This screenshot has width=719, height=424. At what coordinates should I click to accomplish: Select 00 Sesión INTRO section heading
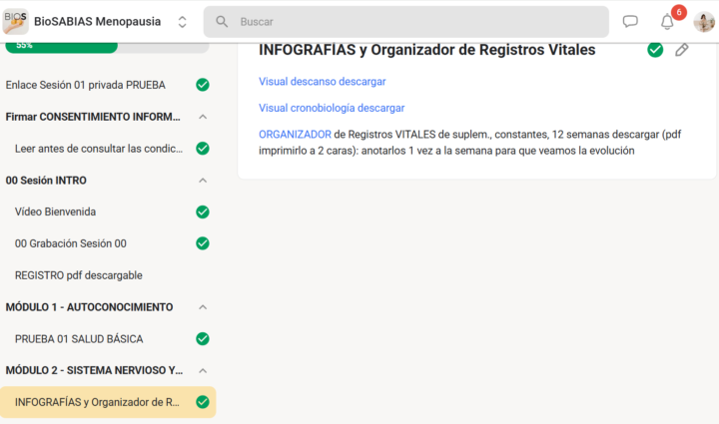pos(46,181)
